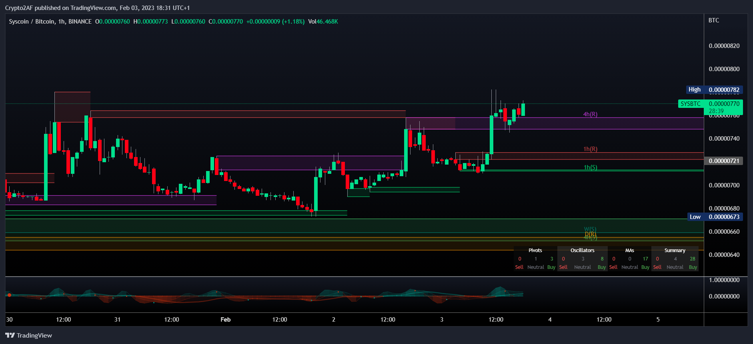
Task: Click the volume reading Vol46.468K
Action: (x=323, y=22)
